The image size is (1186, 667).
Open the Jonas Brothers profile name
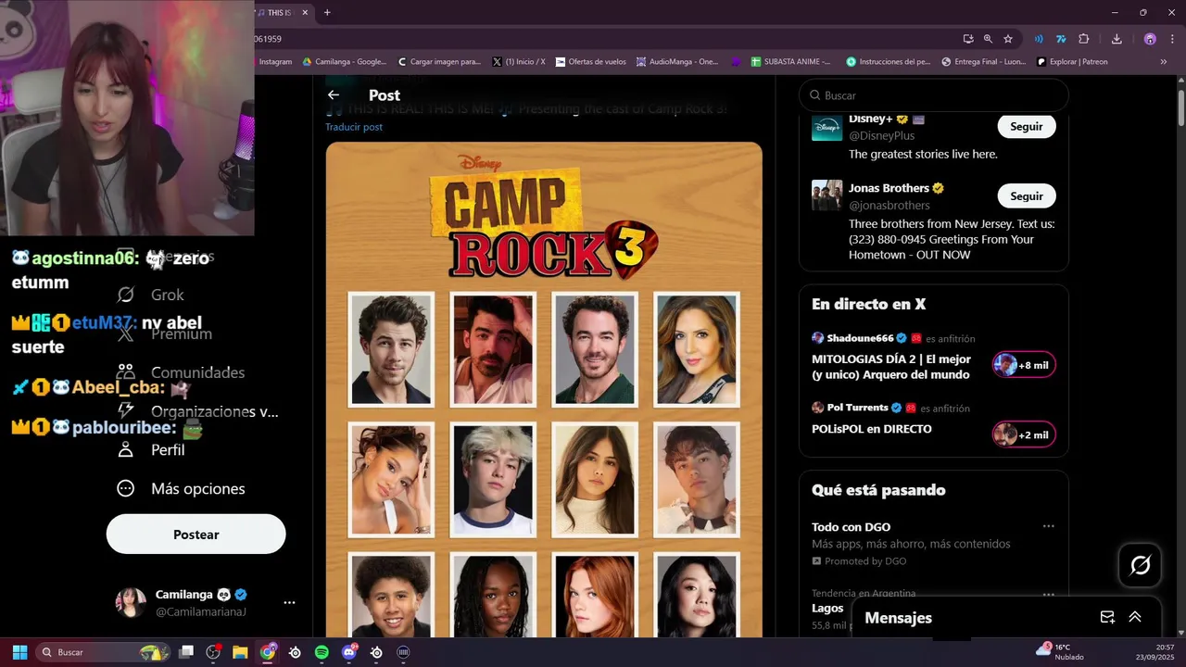[889, 188]
